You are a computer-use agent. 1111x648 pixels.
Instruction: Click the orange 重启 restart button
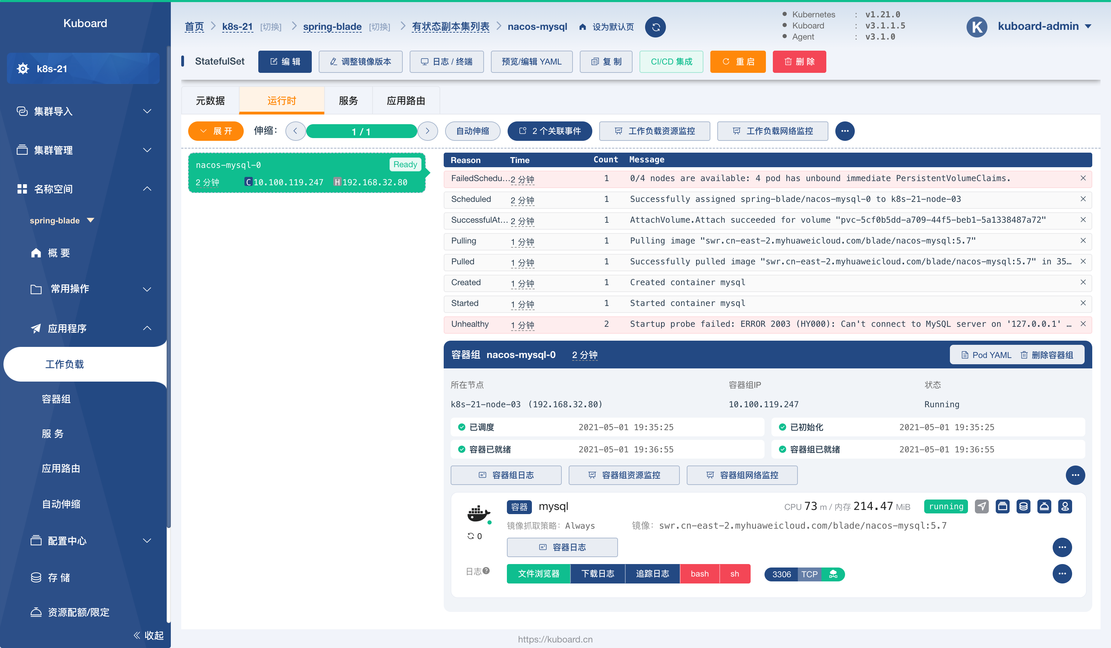click(737, 62)
